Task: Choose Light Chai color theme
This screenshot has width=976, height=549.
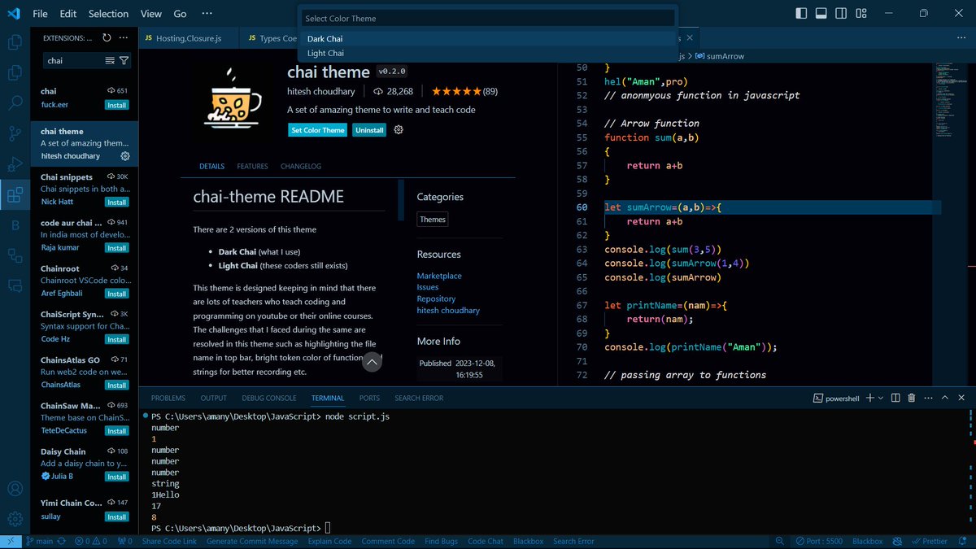Action: tap(488, 53)
